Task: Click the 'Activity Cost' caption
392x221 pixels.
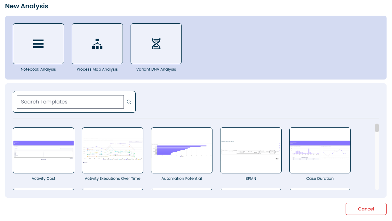Action: click(44, 179)
